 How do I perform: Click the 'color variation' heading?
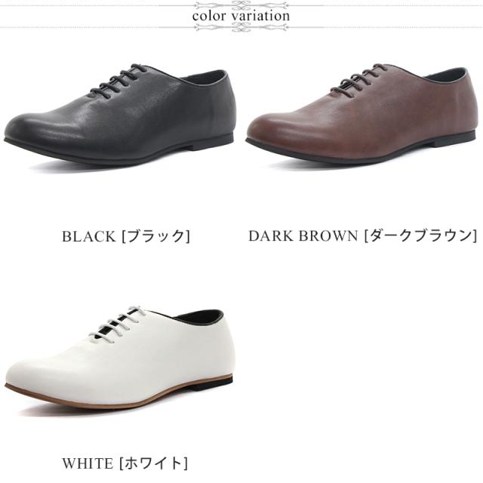(x=241, y=16)
